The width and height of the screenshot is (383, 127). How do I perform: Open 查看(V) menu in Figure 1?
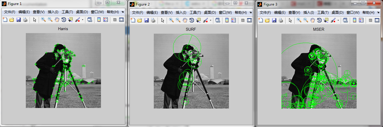[x=39, y=12]
